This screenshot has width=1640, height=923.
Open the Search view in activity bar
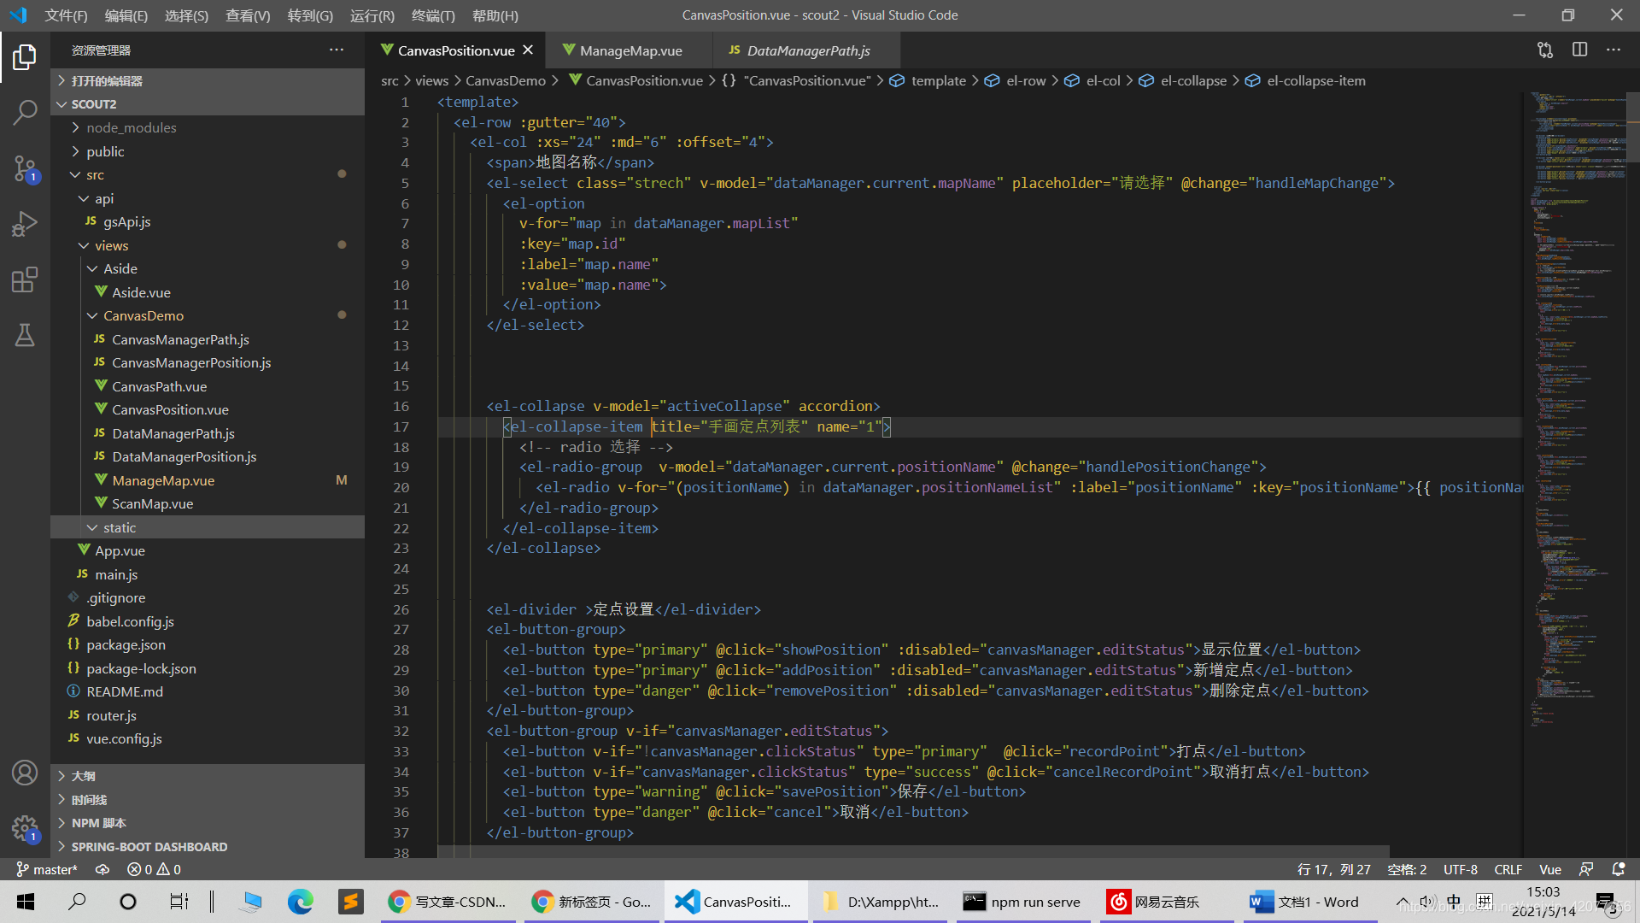[x=25, y=112]
